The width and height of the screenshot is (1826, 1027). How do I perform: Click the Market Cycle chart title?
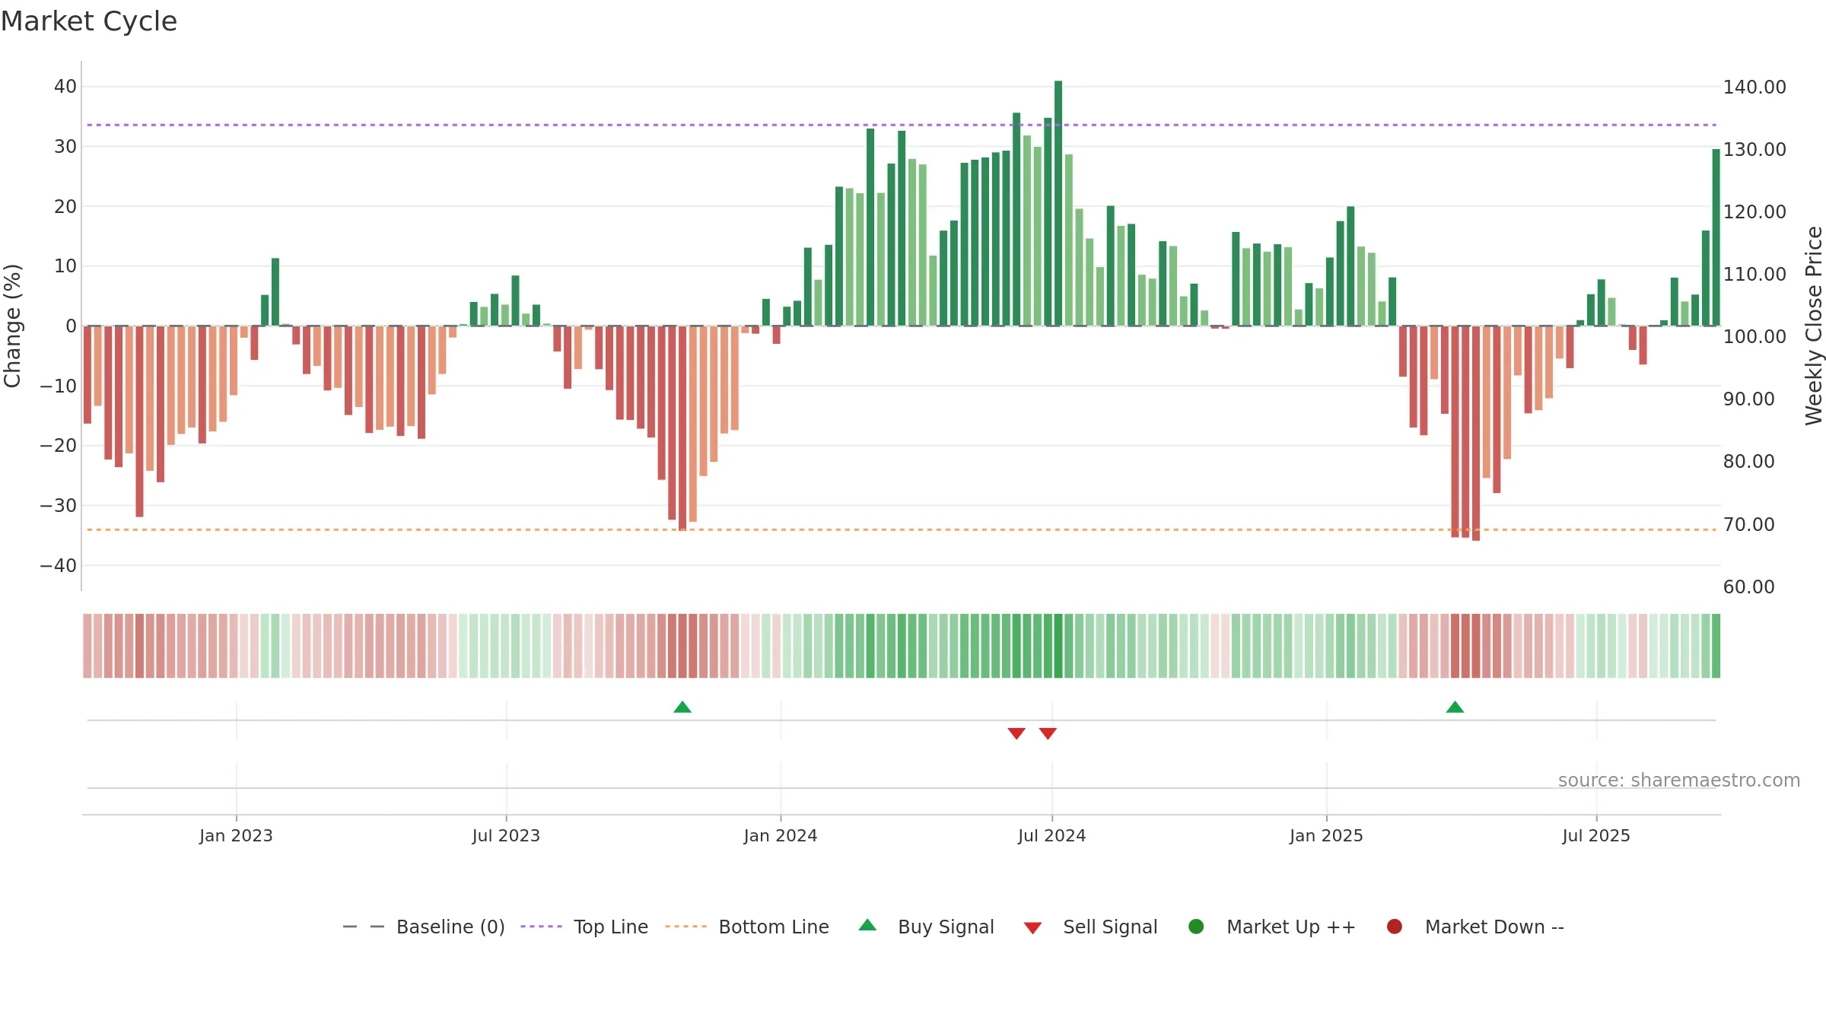click(89, 21)
